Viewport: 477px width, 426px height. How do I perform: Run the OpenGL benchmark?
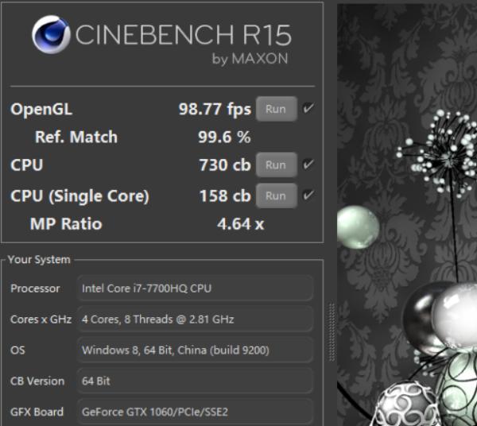click(x=276, y=109)
